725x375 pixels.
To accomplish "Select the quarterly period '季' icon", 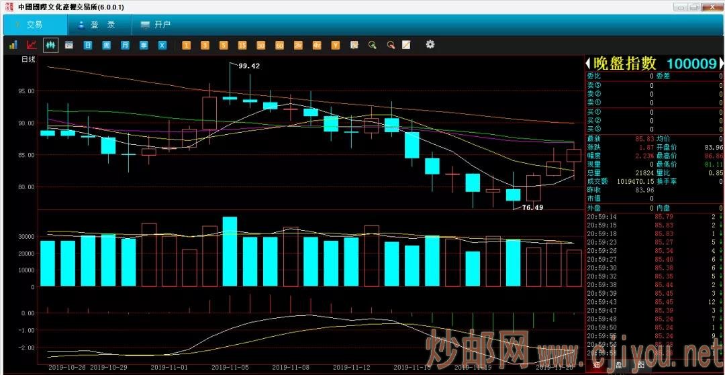I will coord(144,45).
